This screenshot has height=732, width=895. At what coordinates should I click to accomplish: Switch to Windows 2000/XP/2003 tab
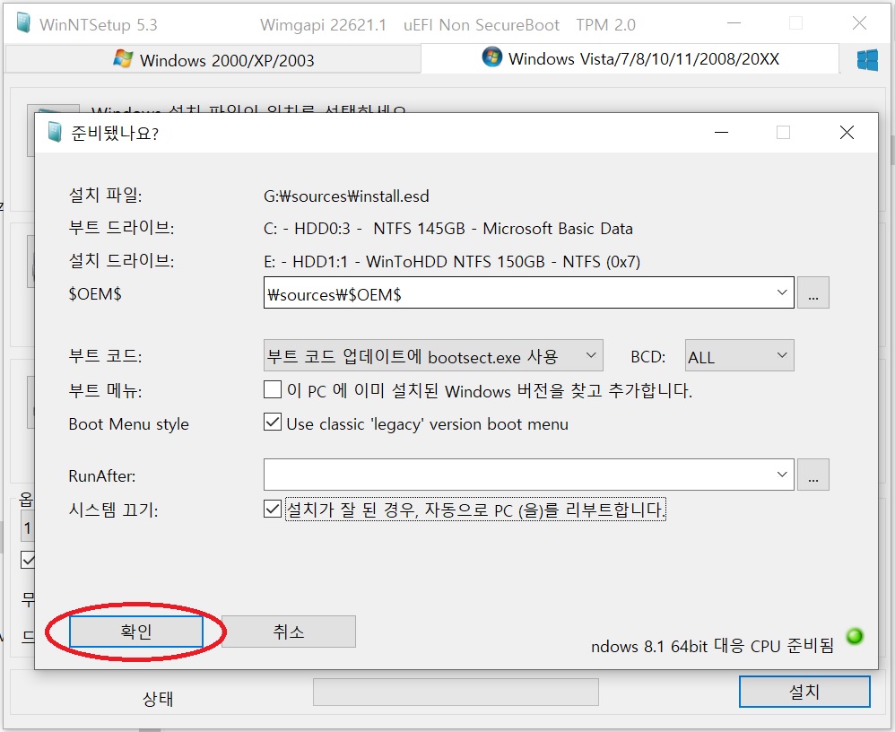213,59
